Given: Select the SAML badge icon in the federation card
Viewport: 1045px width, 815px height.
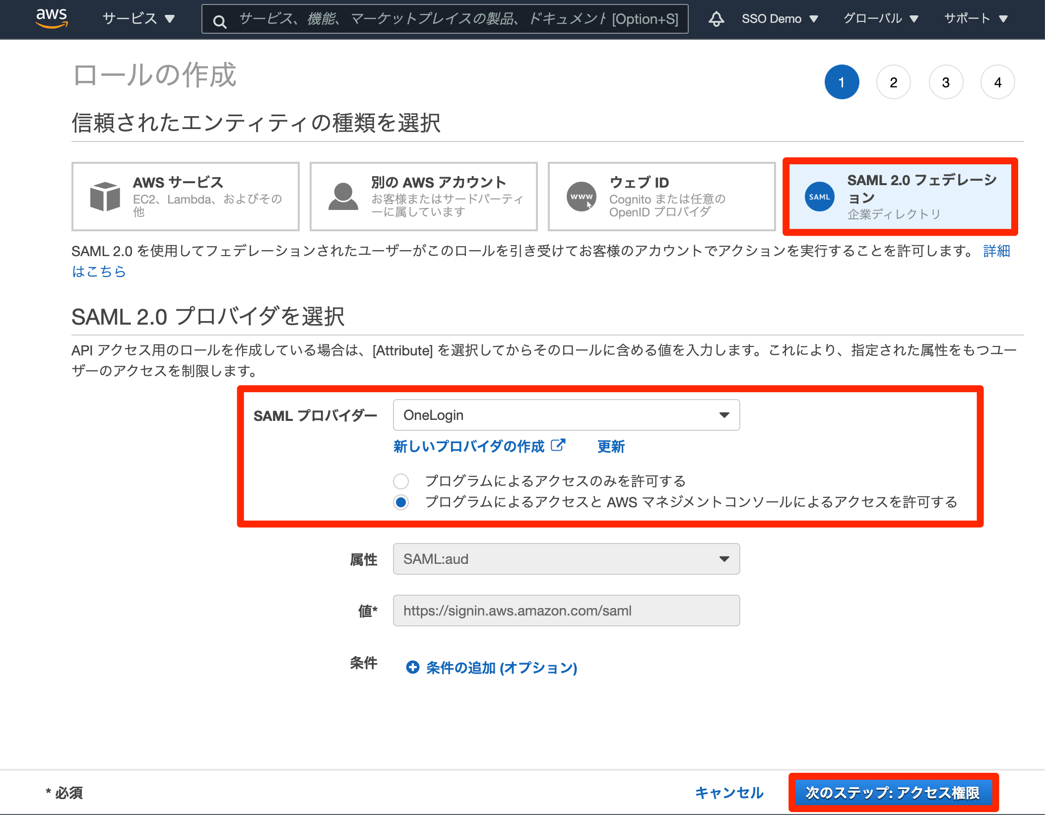Looking at the screenshot, I should coord(819,197).
